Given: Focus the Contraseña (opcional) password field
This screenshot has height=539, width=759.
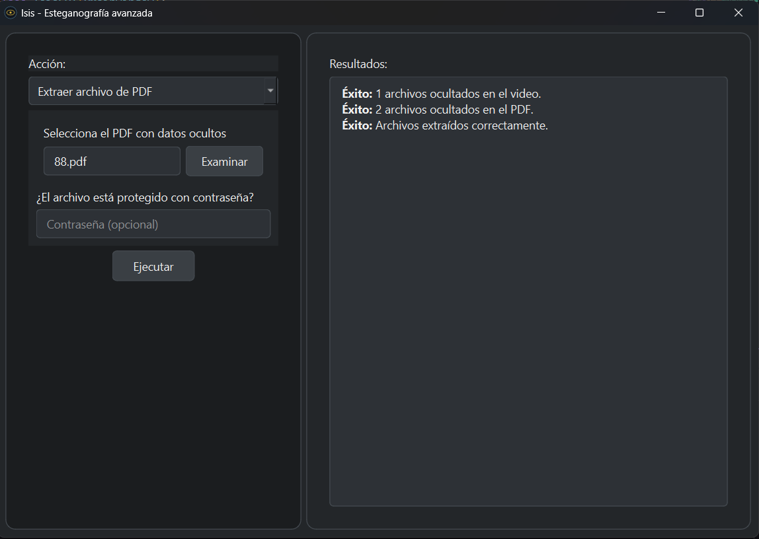Looking at the screenshot, I should coord(153,225).
